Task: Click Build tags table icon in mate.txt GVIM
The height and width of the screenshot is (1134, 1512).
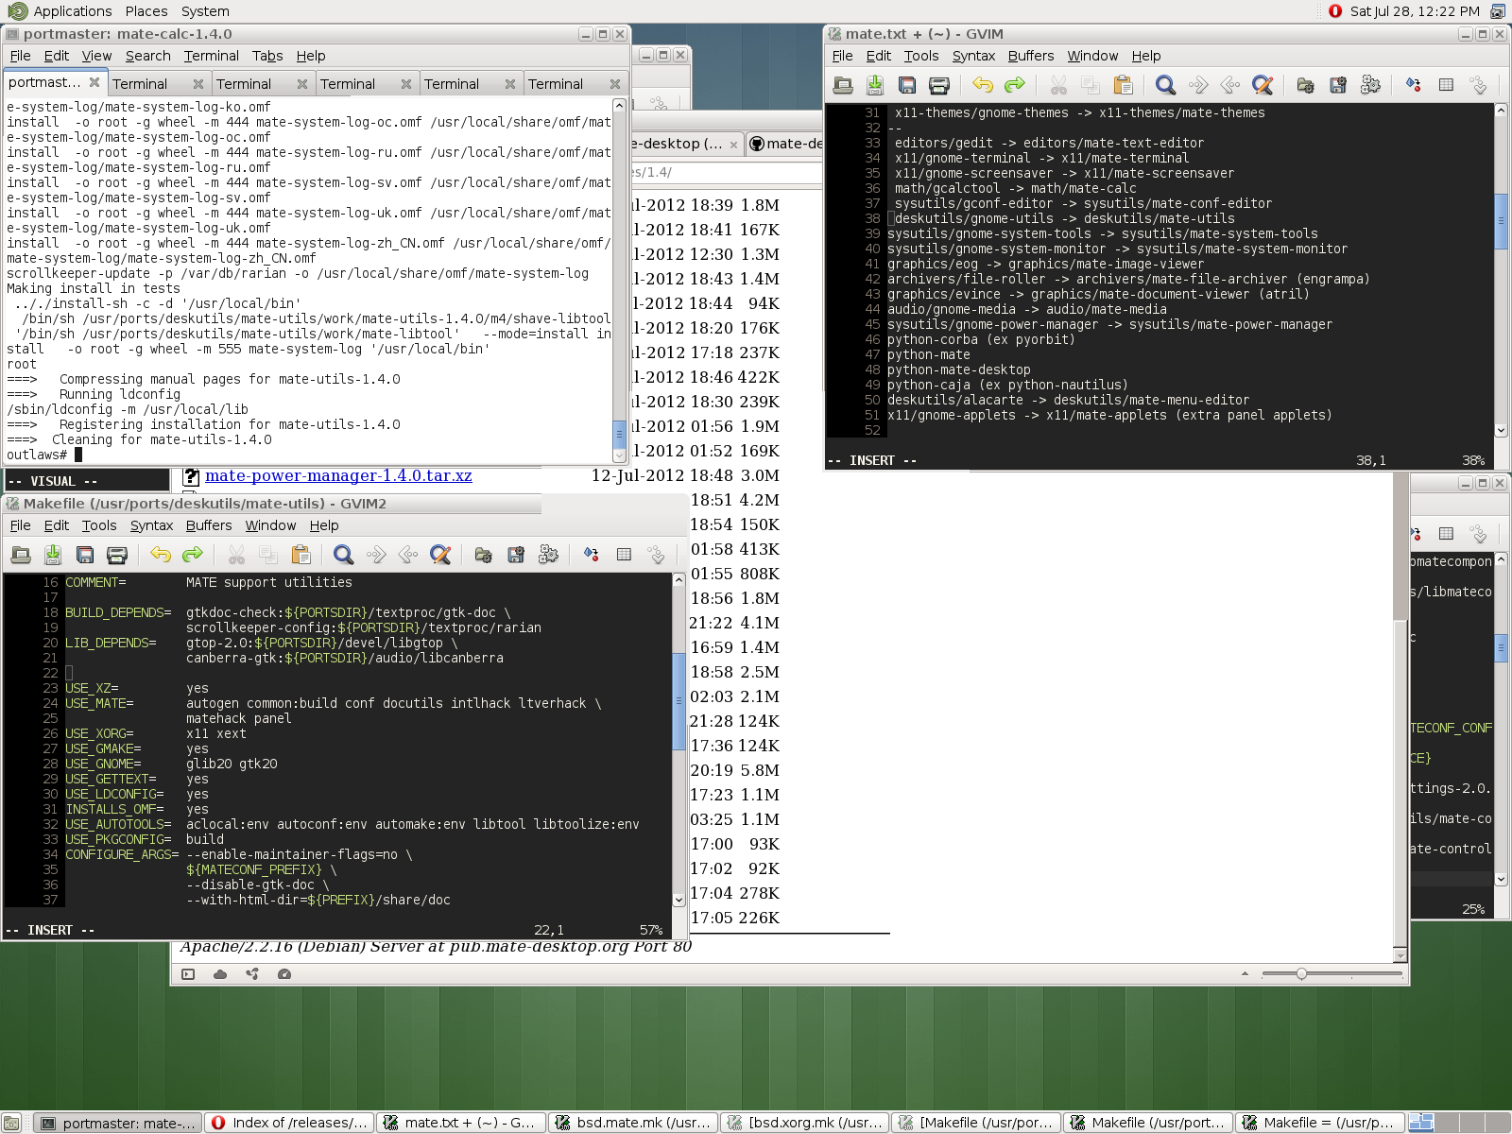Action: coord(1446,85)
